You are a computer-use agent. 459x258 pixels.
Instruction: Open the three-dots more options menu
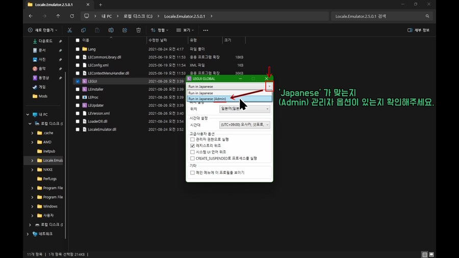coord(206,30)
